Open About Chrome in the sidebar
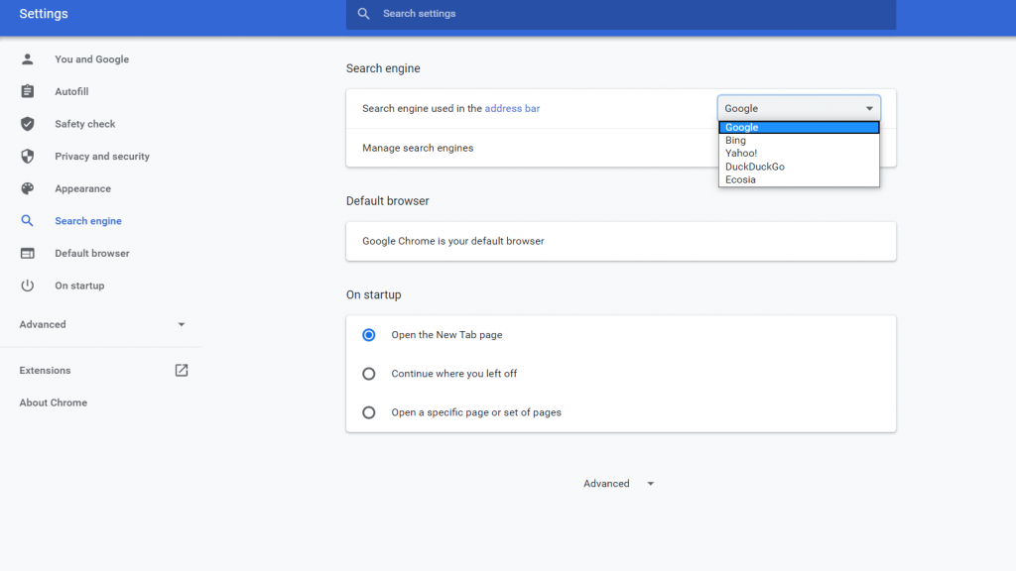1016x571 pixels. coord(54,402)
